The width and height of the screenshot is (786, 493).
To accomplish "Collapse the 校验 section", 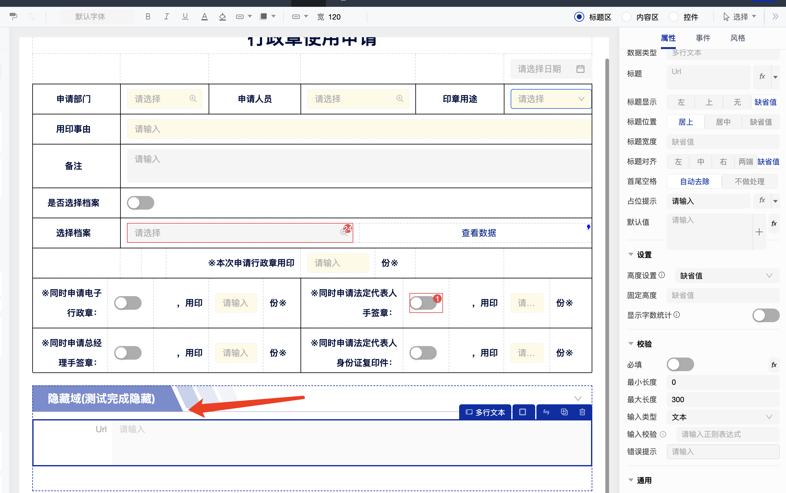I will tap(630, 344).
